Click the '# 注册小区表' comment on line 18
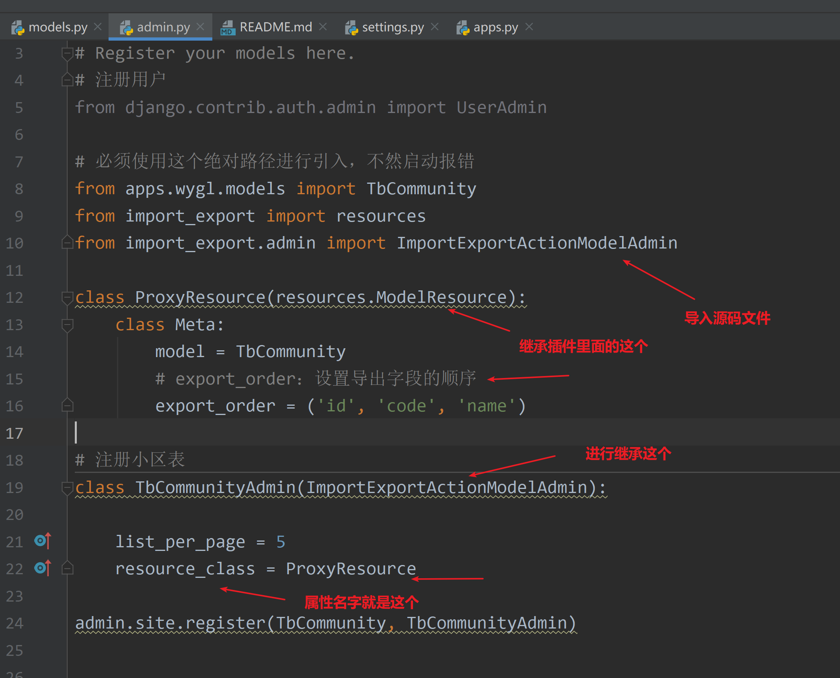Screen dimensions: 840x678 pyautogui.click(x=130, y=460)
